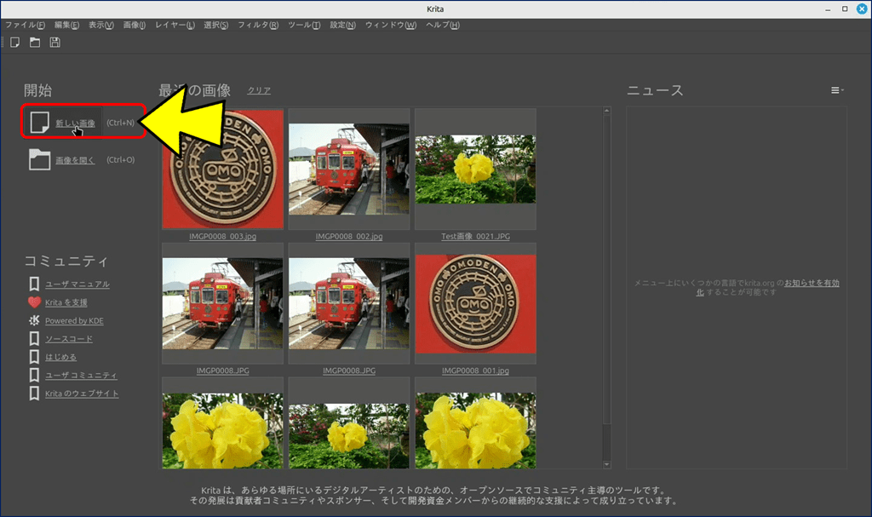
Task: Click the KDE gear icon
Action: tap(34, 321)
